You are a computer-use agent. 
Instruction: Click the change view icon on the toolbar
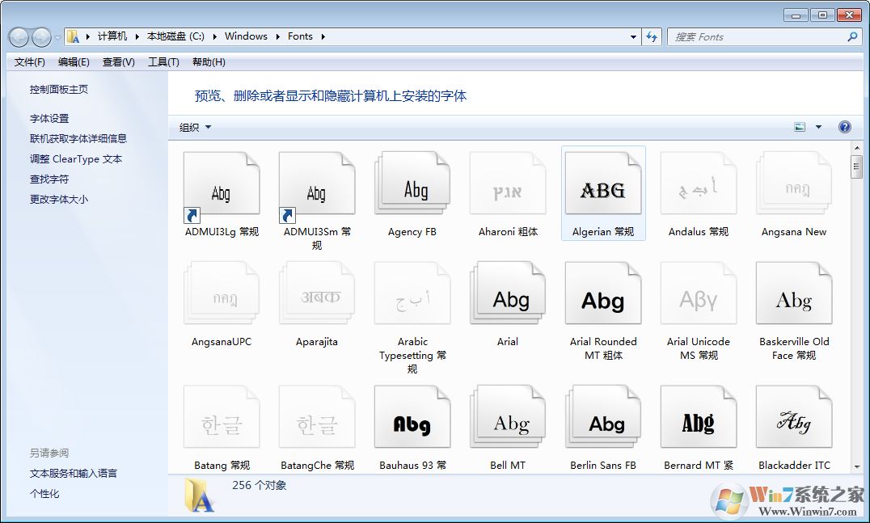(800, 127)
